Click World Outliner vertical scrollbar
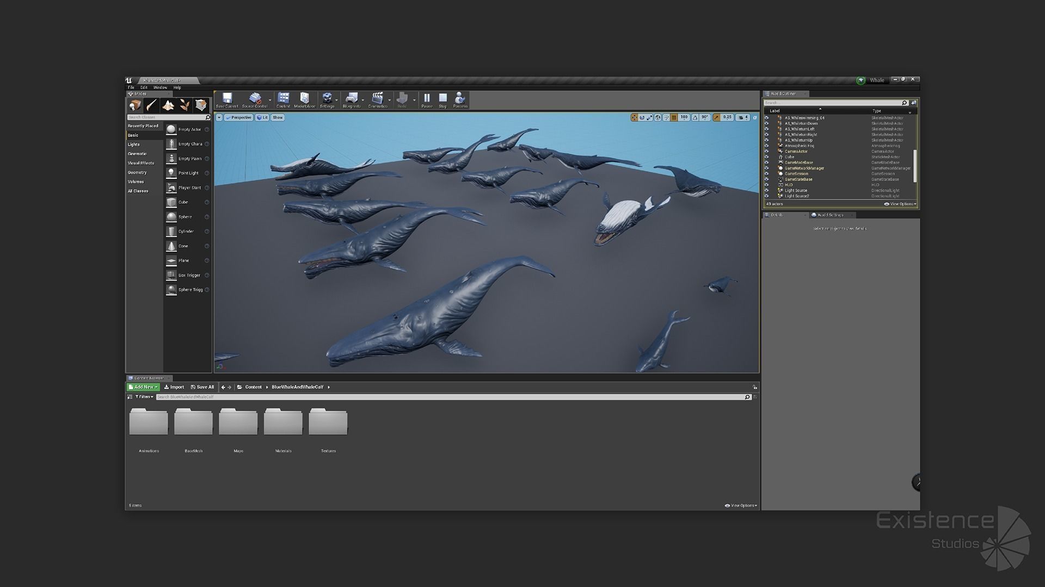 (x=915, y=166)
